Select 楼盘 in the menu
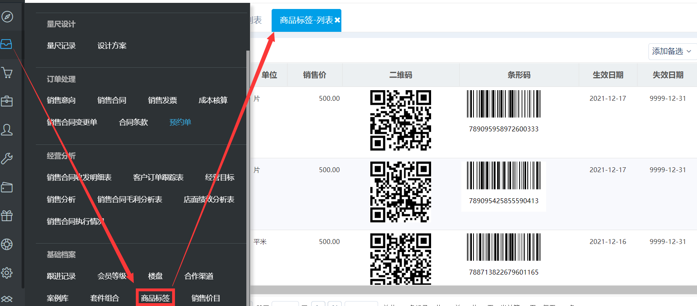This screenshot has width=697, height=306. (x=155, y=276)
